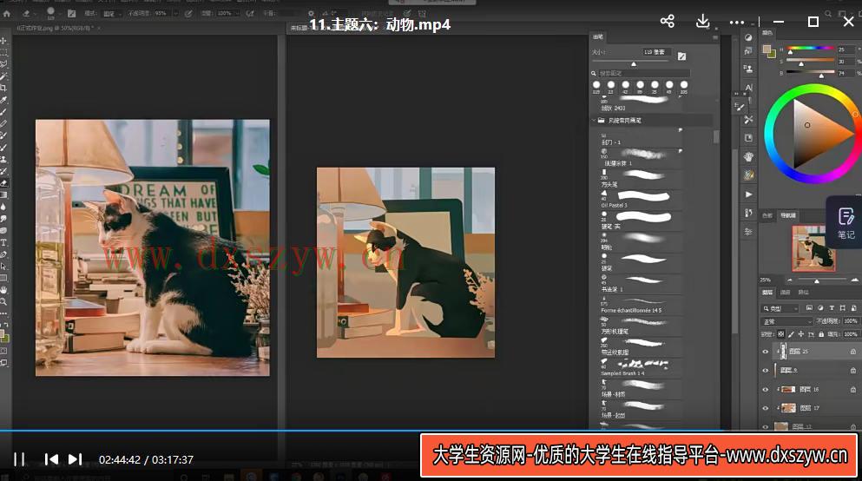Toggle lock all padlock in Layers
The width and height of the screenshot is (862, 481).
pos(821,333)
